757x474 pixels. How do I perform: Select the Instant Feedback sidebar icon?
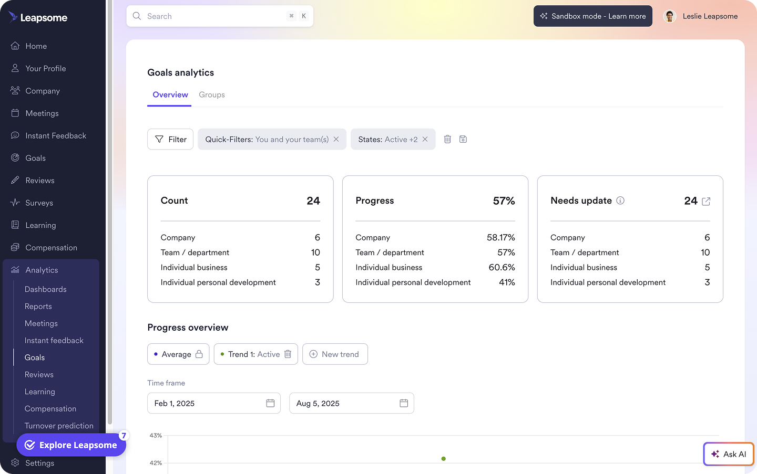pyautogui.click(x=15, y=135)
